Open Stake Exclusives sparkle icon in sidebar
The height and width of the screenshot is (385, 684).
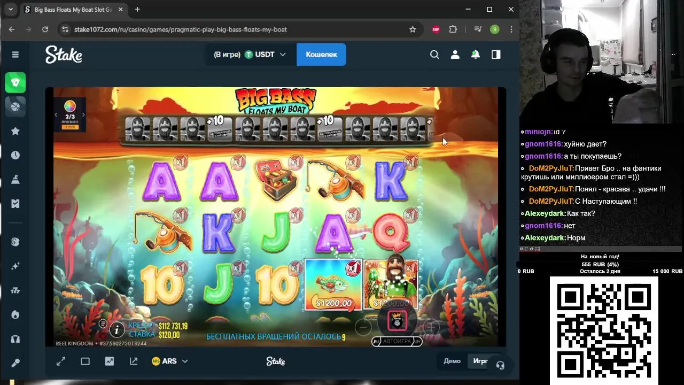click(15, 266)
